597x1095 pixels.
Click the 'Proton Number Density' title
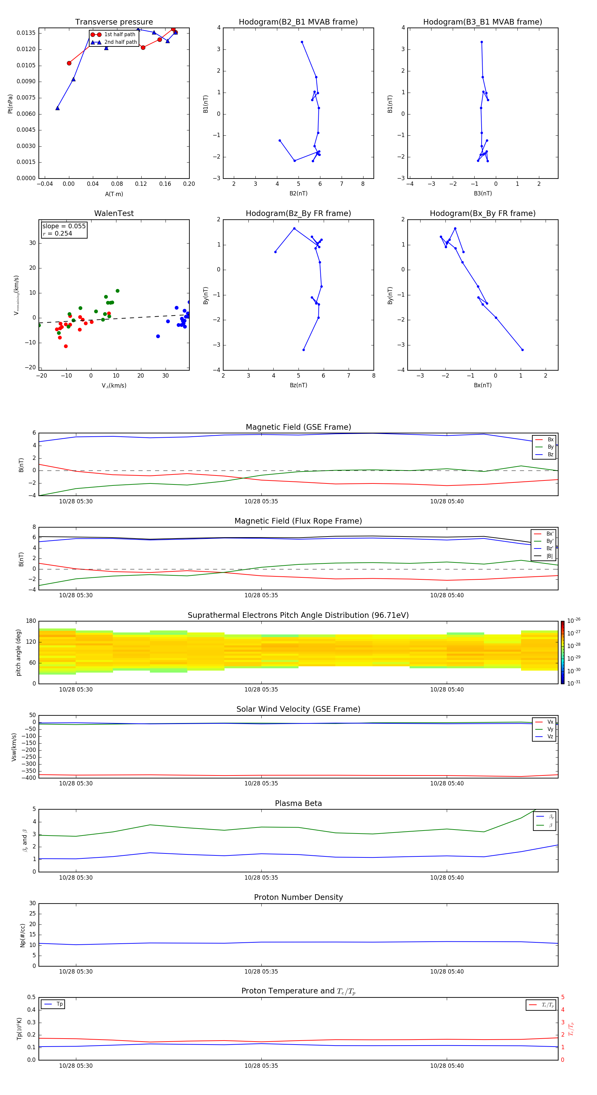298,897
